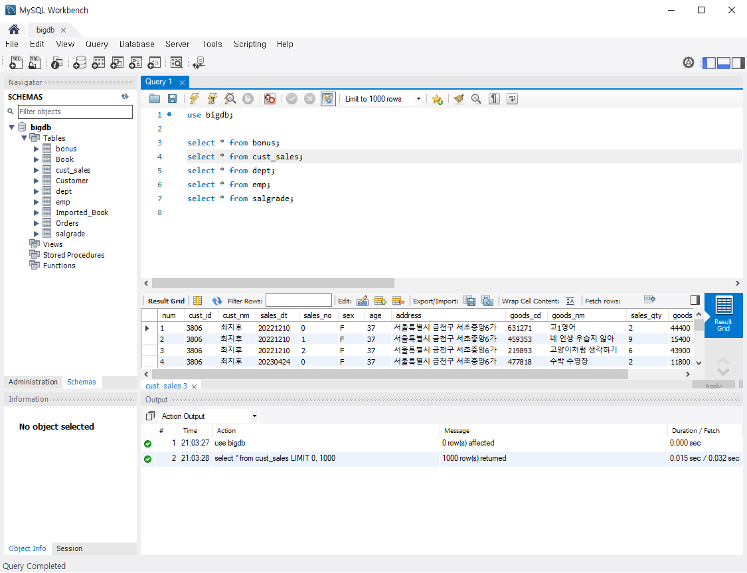Toggle bottom output panel visibility
Viewport: 747px width, 573px height.
[724, 62]
